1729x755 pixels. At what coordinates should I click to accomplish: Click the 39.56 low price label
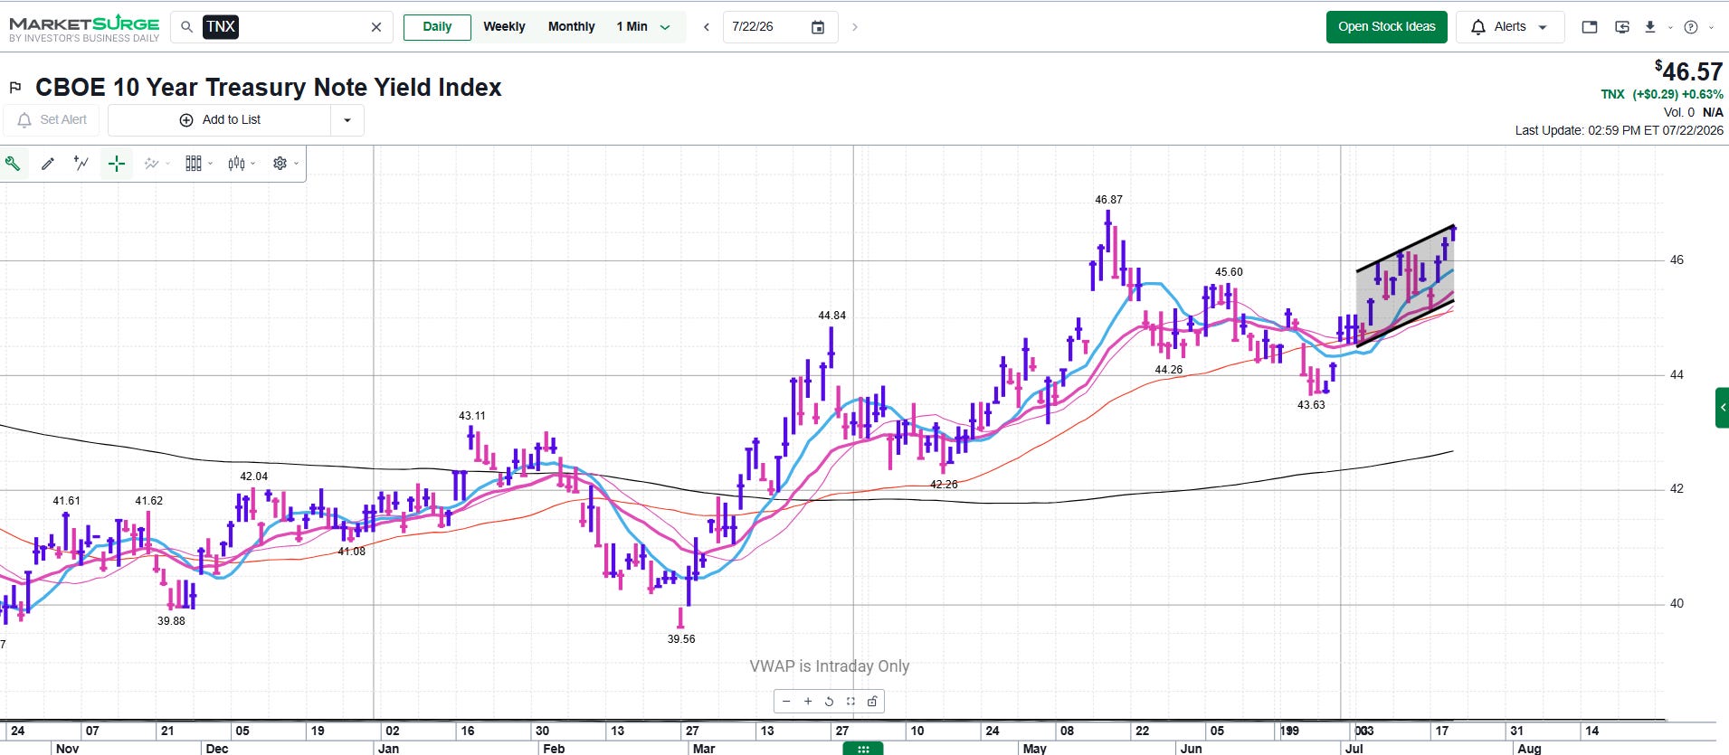681,639
